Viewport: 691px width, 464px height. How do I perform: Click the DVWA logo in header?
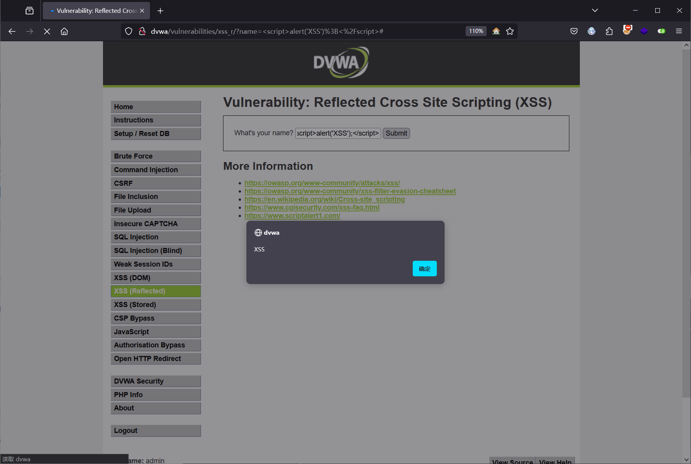tap(341, 63)
